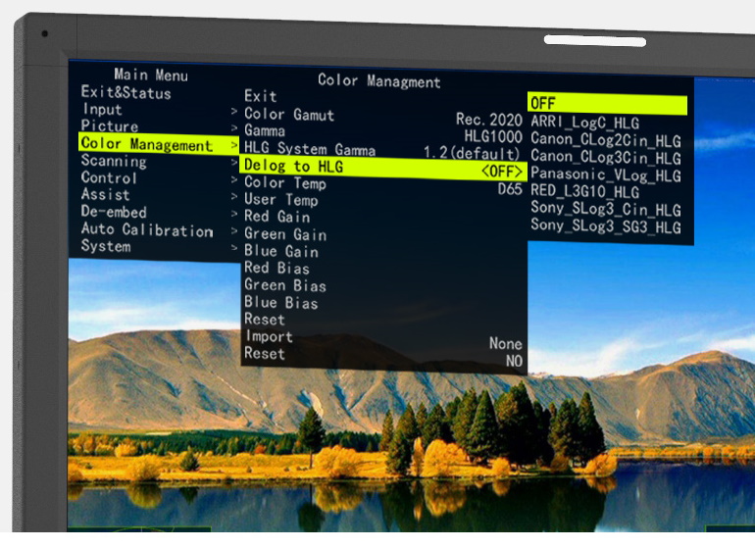This screenshot has height=548, width=755.
Task: Click the HLG1000 gamma value
Action: coord(493,137)
